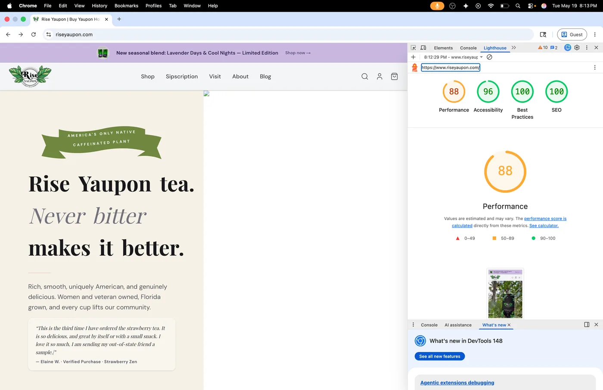Open the Guest profile button
603x390 pixels.
point(572,34)
